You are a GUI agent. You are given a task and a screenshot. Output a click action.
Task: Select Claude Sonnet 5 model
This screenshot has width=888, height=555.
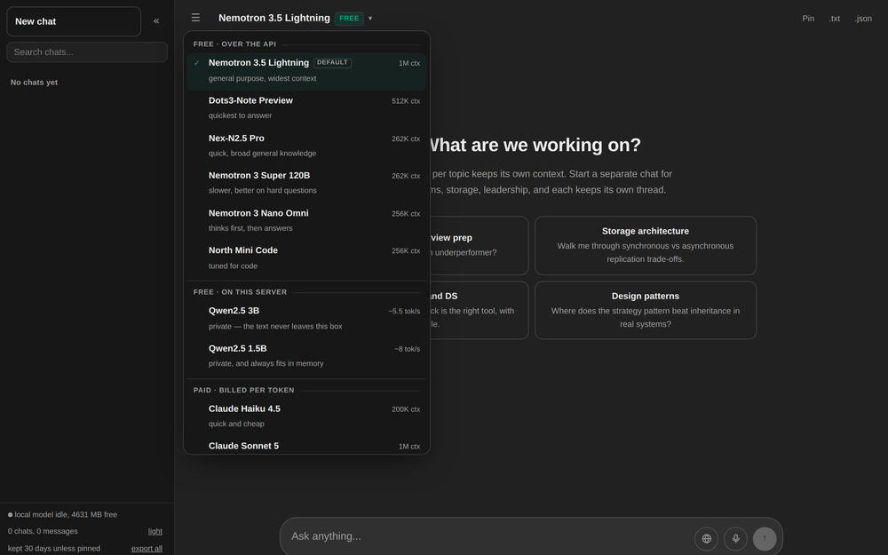(x=307, y=446)
